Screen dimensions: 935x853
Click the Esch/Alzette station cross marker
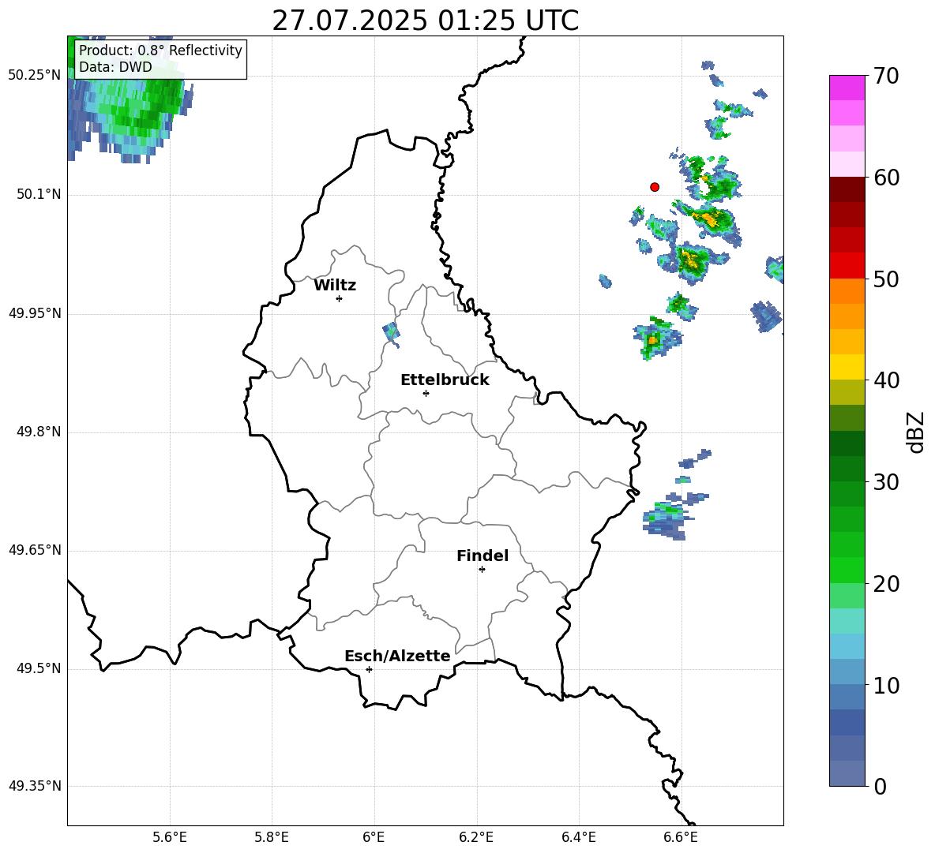[369, 669]
